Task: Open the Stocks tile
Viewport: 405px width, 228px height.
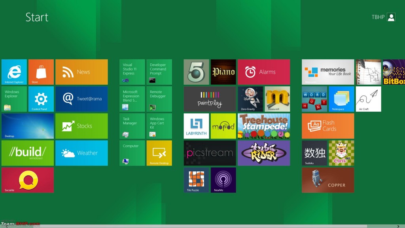Action: pyautogui.click(x=81, y=126)
